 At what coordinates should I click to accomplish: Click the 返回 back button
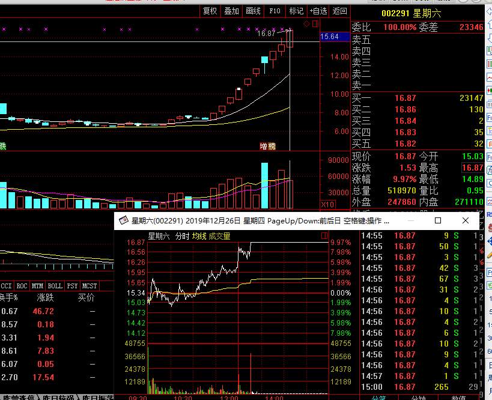tap(340, 11)
